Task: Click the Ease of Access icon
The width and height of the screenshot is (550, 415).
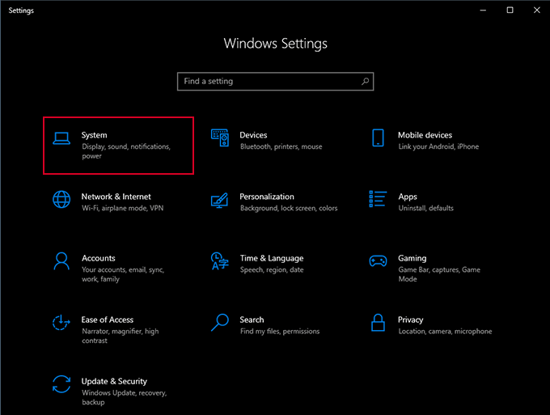Action: (x=61, y=323)
